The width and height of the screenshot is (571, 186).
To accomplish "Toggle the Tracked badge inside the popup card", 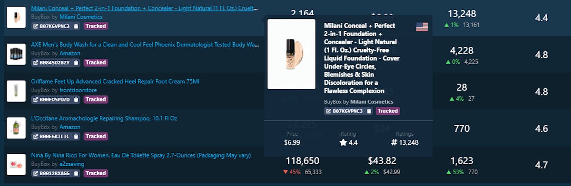I will point(388,111).
